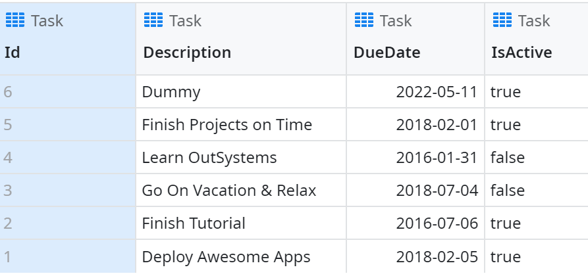The width and height of the screenshot is (588, 280).
Task: Select the DueDate column header
Action: (387, 53)
